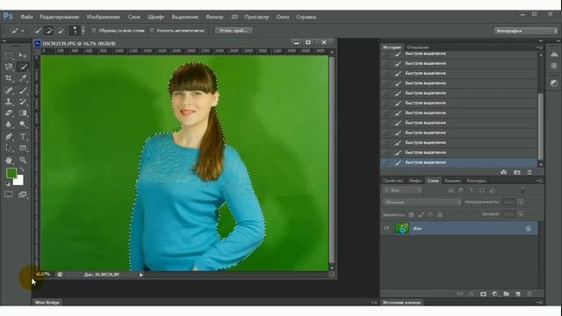The image size is (562, 316).
Task: Open the Контуры tab
Action: pyautogui.click(x=476, y=181)
